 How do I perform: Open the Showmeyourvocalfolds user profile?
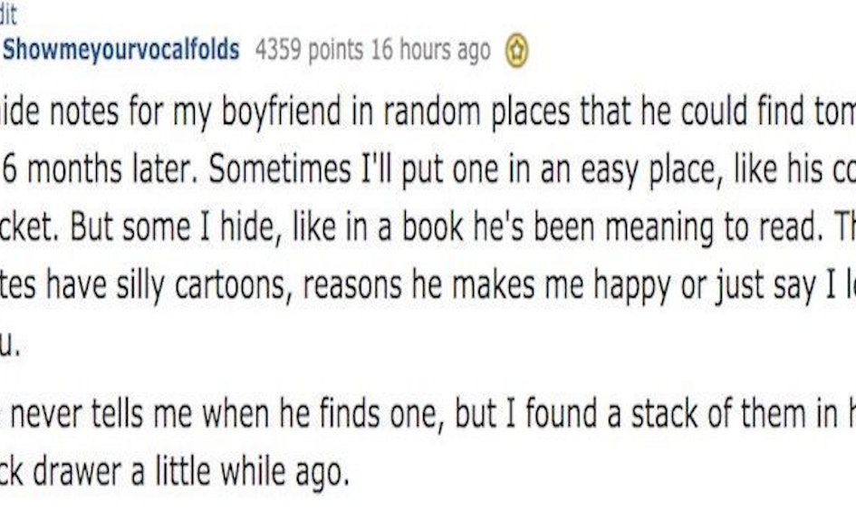coord(121,50)
